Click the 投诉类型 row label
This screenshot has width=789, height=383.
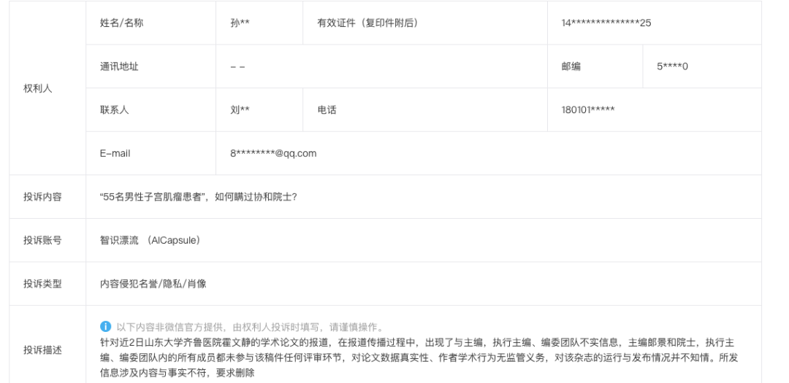click(x=42, y=284)
